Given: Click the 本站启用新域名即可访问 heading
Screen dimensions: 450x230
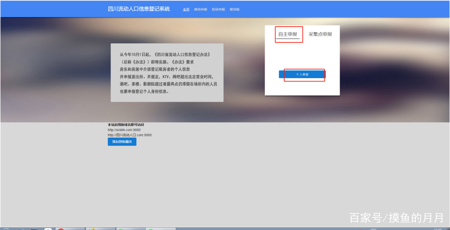Looking at the screenshot, I should [126, 125].
